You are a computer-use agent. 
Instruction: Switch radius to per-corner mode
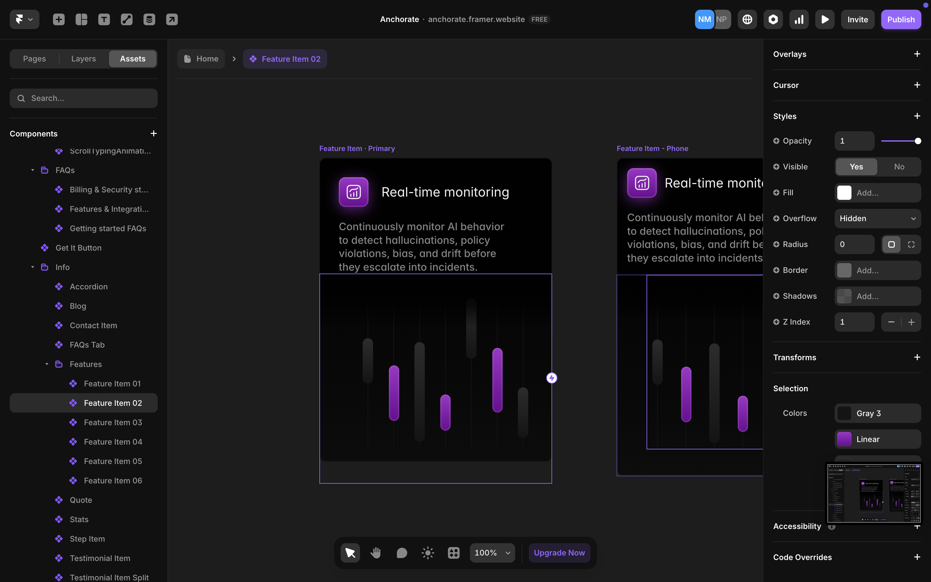[911, 244]
